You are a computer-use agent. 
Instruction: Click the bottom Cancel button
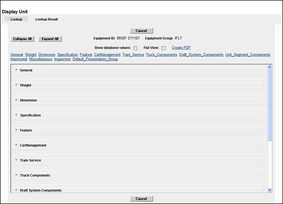pos(141,199)
